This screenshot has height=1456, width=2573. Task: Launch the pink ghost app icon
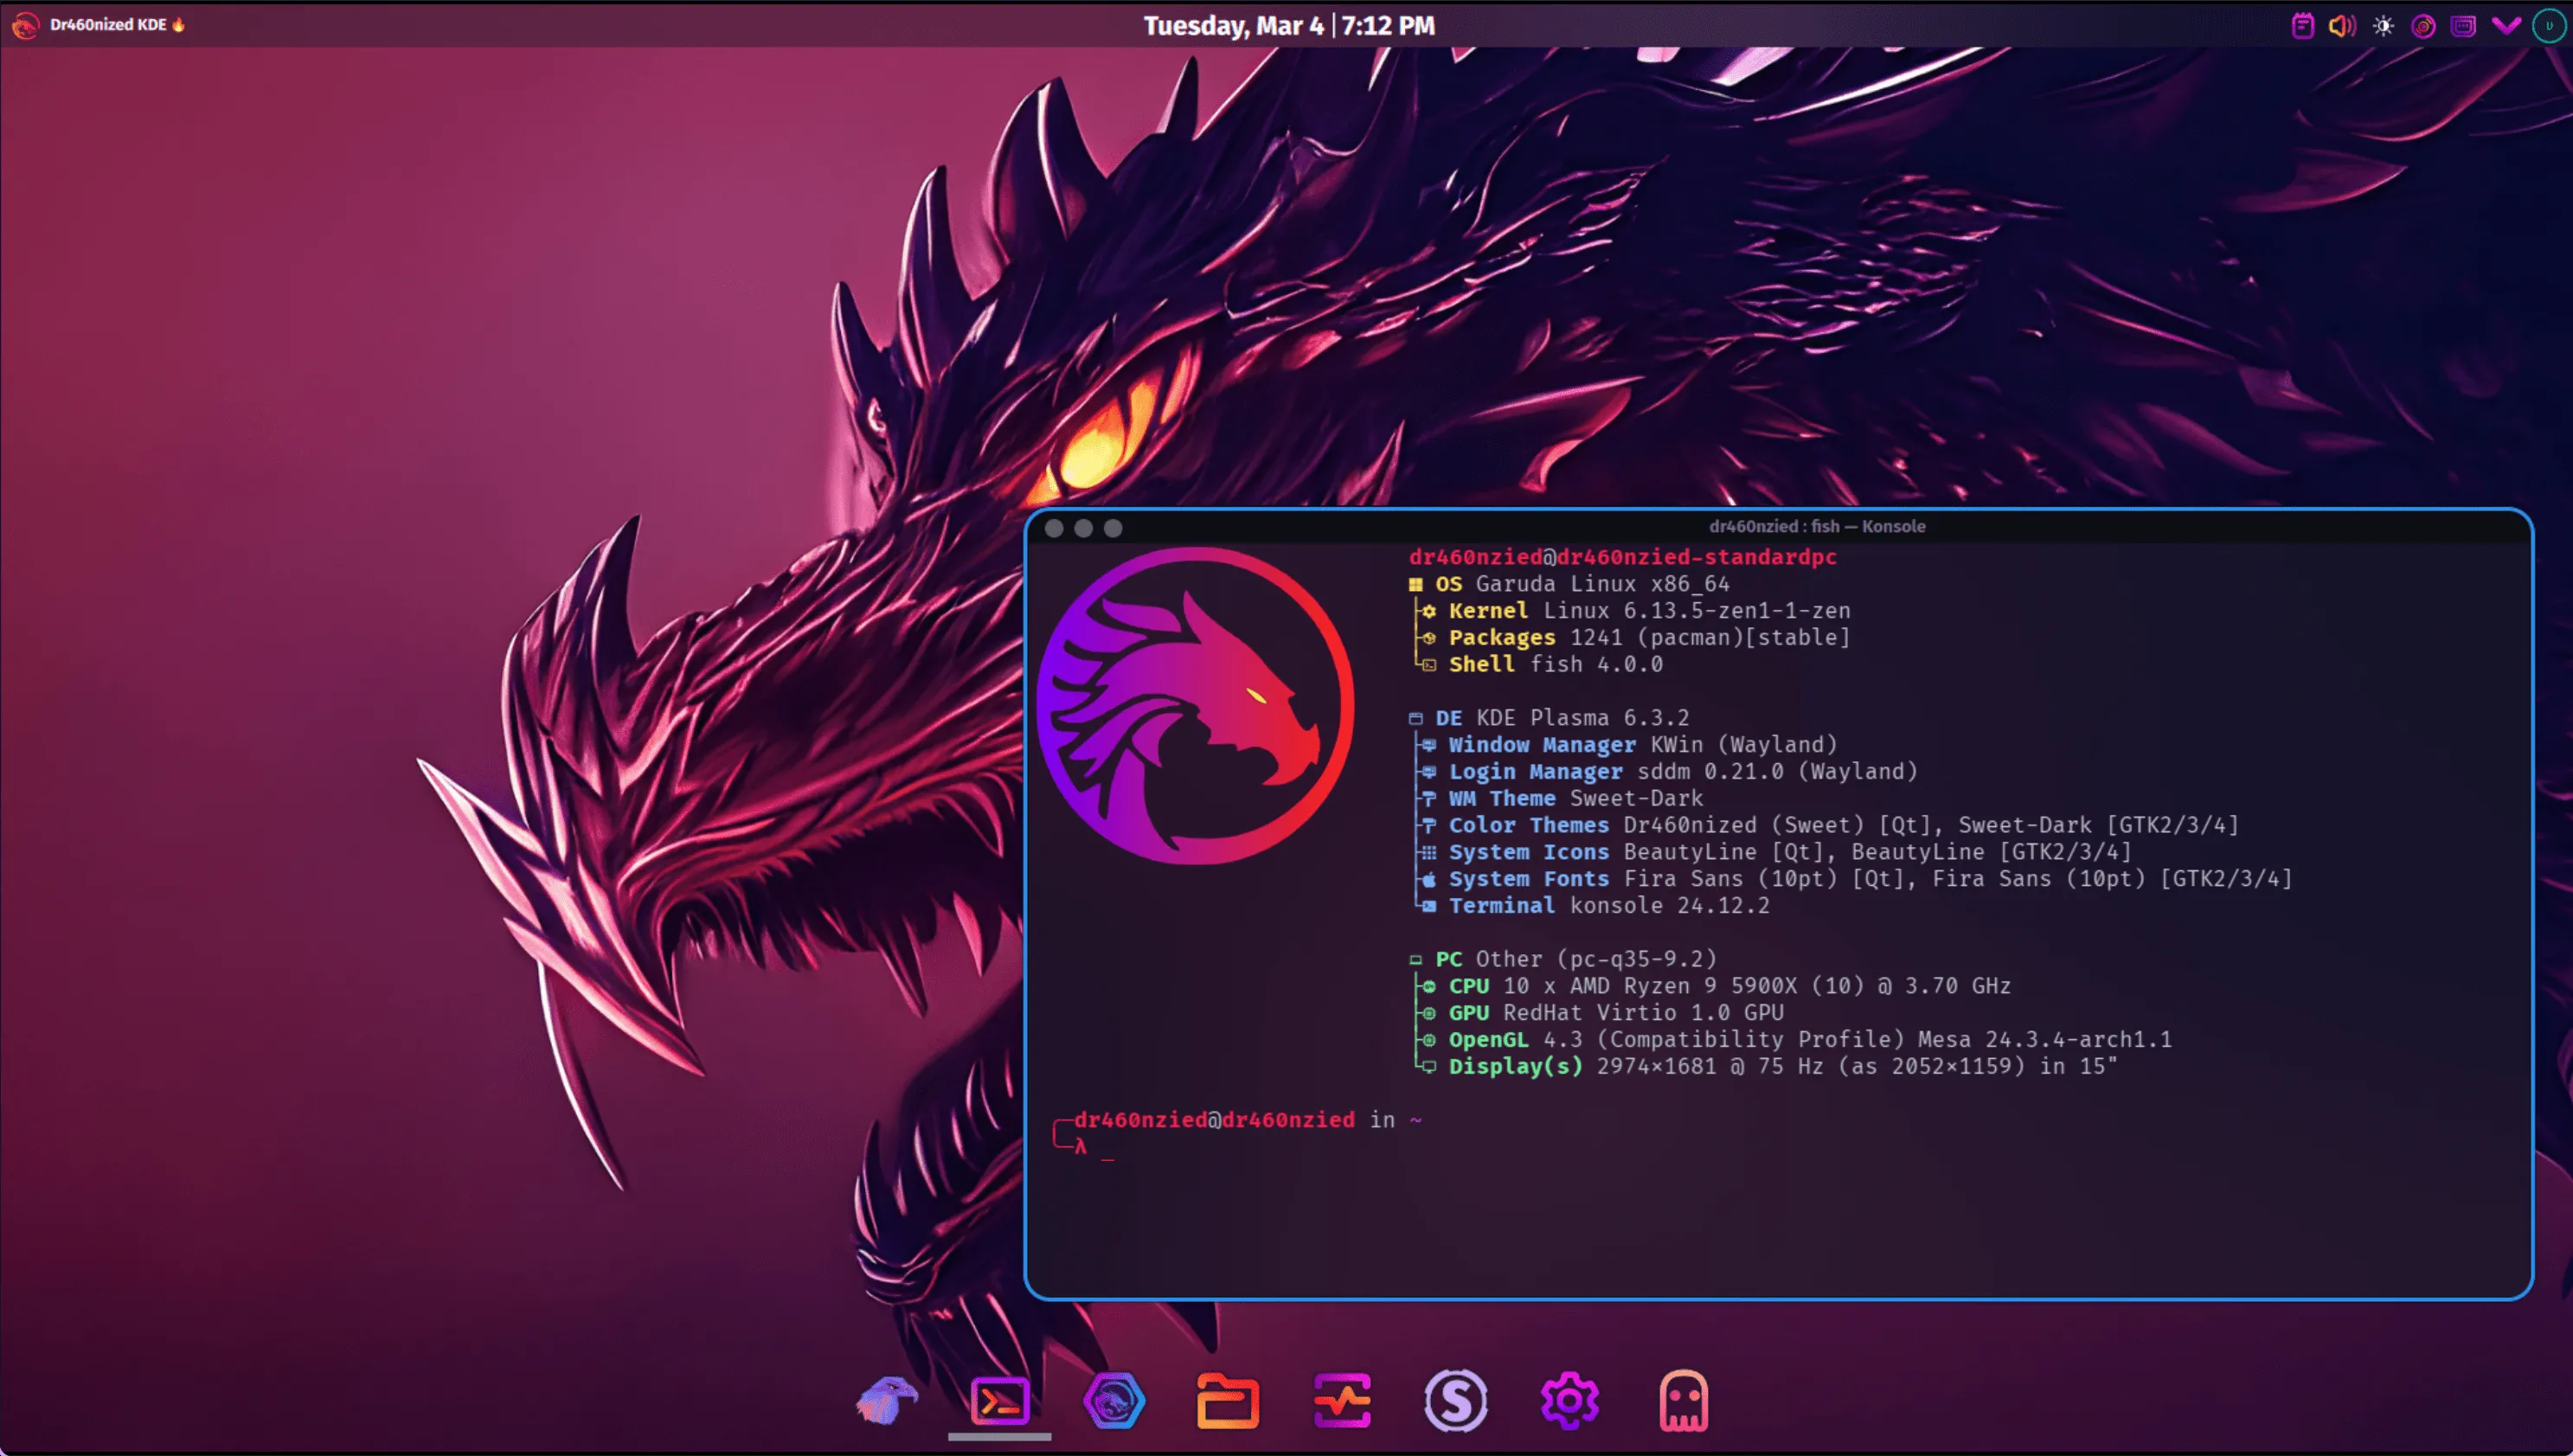(x=1683, y=1400)
